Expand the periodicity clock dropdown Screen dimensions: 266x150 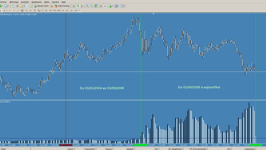(x=119, y=6)
